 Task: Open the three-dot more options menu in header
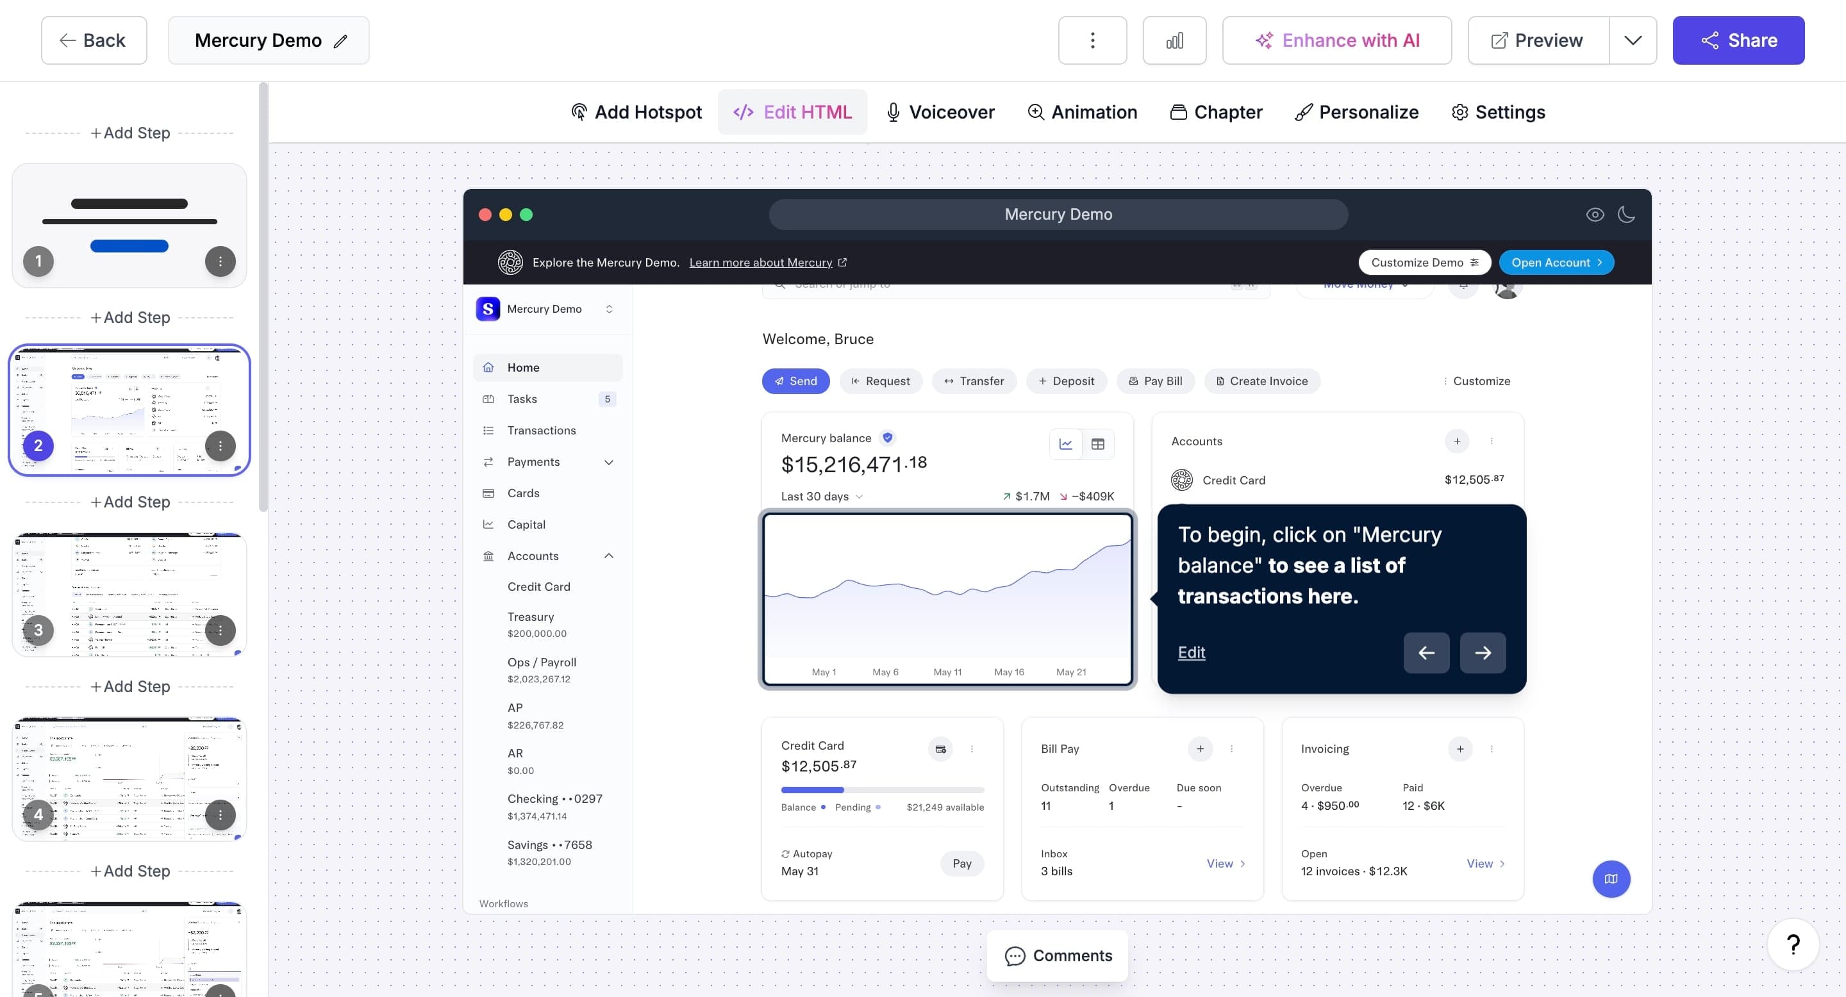[1092, 40]
